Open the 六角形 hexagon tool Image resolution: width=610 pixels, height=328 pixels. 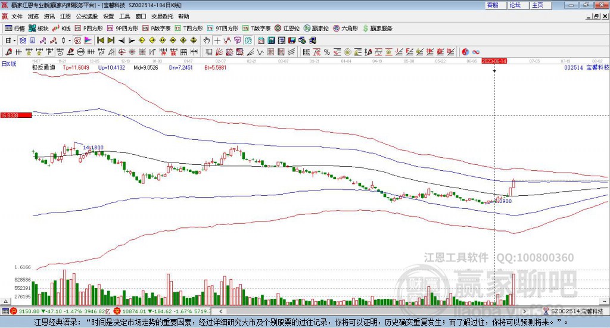pos(346,29)
